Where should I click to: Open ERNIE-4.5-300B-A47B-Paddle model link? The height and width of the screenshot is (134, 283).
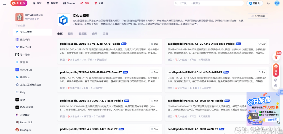point(196,101)
